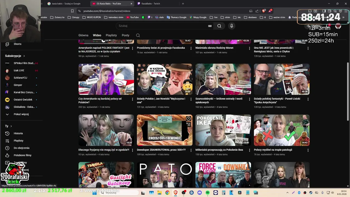Open ważne strim bookmarks folder
350x197 pixels.
point(277,17)
